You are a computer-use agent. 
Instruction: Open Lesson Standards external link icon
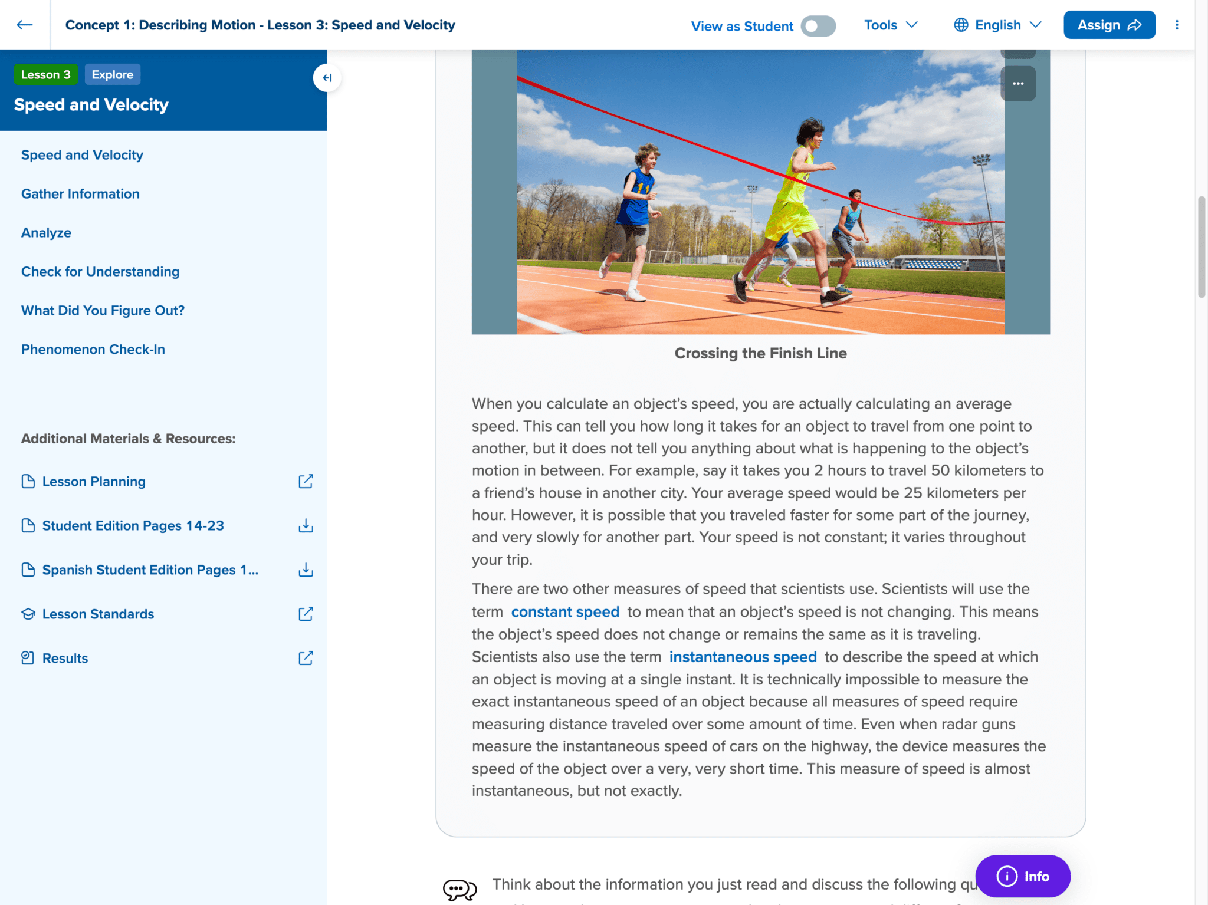306,614
